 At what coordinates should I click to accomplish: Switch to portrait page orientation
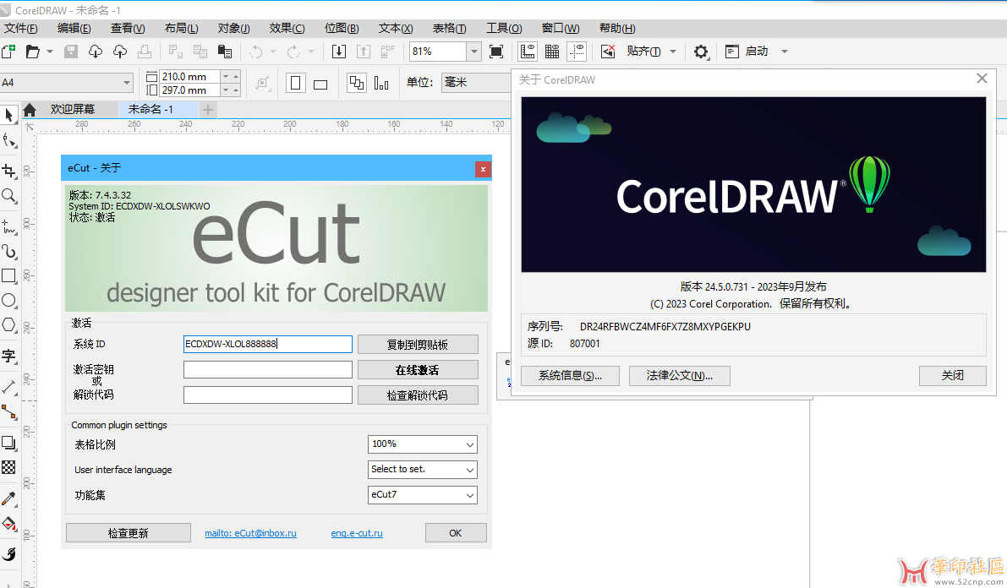pyautogui.click(x=295, y=83)
